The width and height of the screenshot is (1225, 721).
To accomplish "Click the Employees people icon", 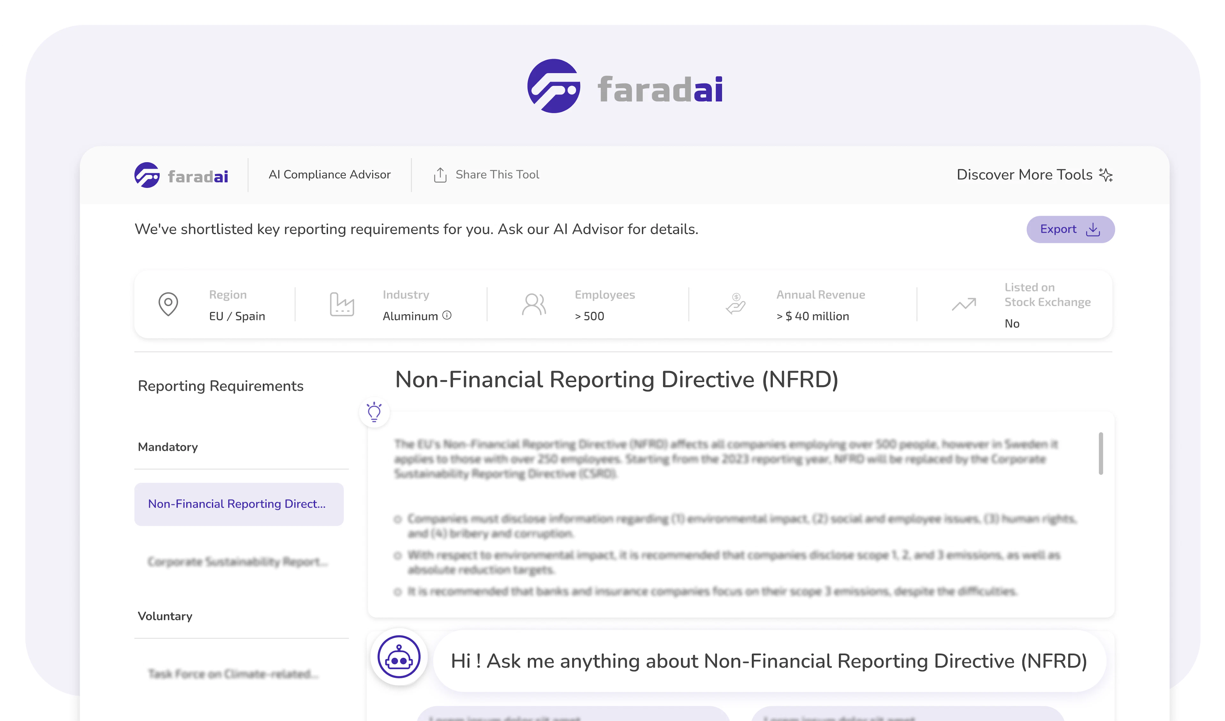I will pyautogui.click(x=534, y=304).
